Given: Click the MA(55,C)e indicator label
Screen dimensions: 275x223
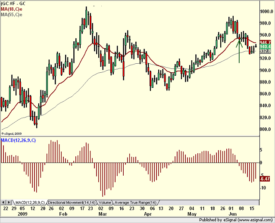Looking at the screenshot, I should tap(12, 15).
